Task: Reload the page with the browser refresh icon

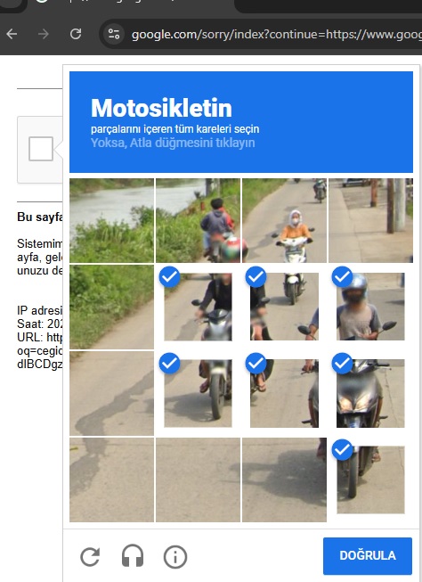Action: click(76, 34)
